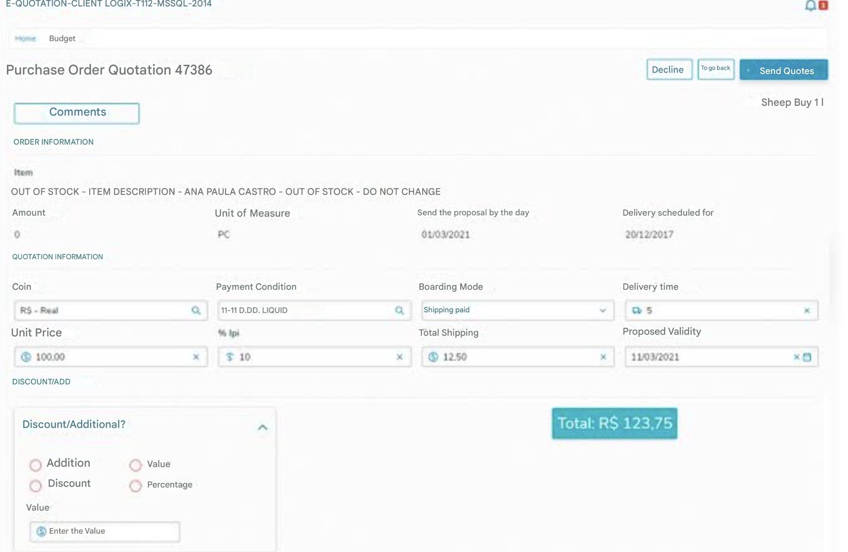Go to Home breadcrumb
This screenshot has height=552, width=848.
pyautogui.click(x=25, y=38)
